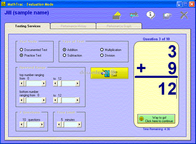196x144 pixels.
Task: Increase bottom number 'from' value with right arrow
Action: click(44, 100)
